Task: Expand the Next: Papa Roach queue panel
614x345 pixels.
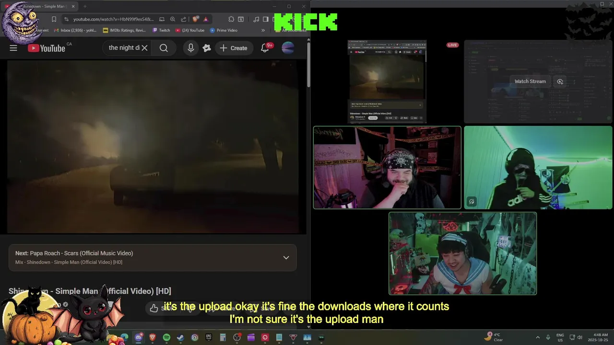Action: pyautogui.click(x=286, y=257)
